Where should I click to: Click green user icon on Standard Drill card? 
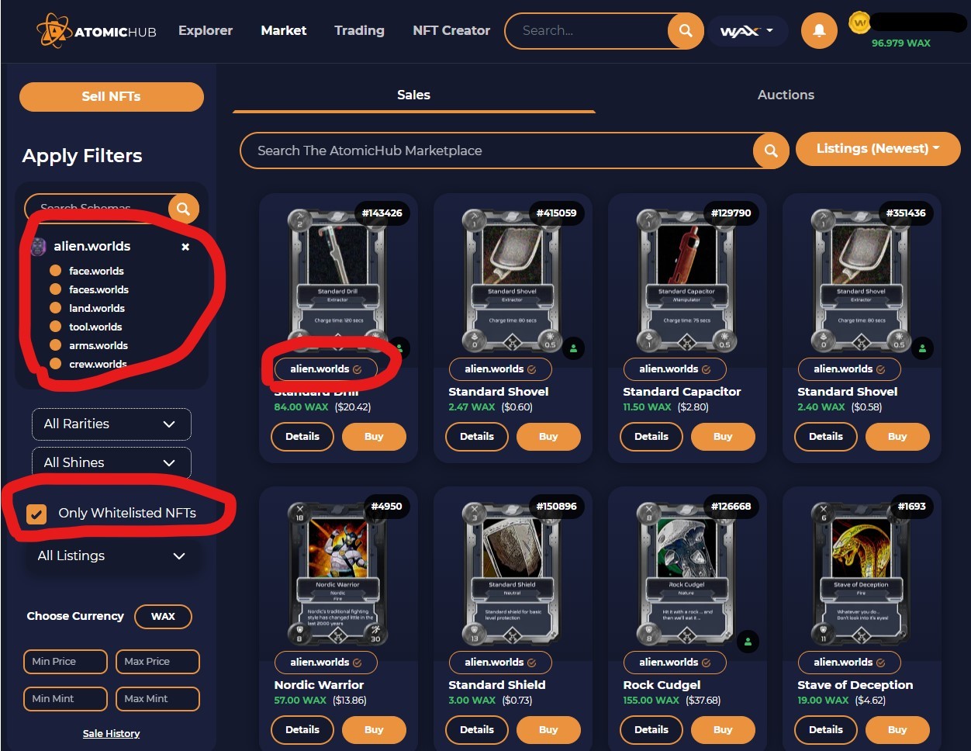click(x=399, y=348)
